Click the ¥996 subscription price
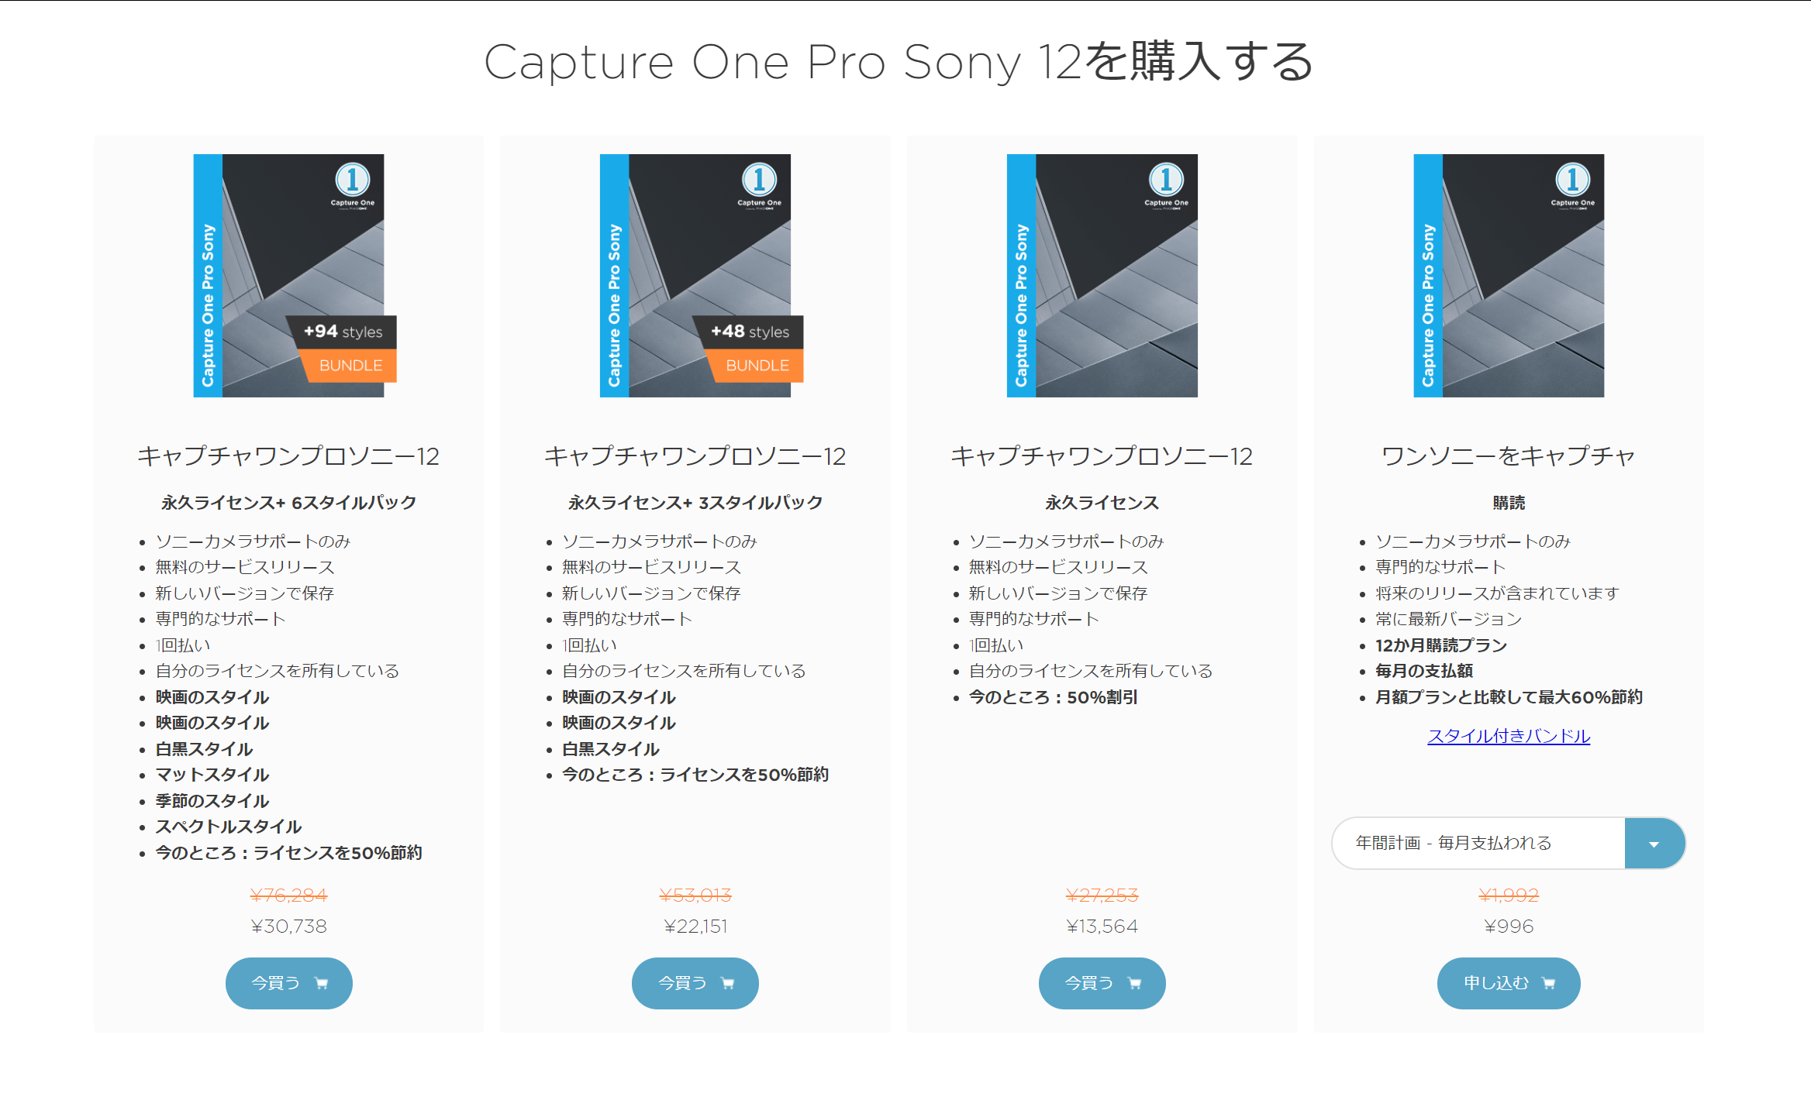1811x1107 pixels. tap(1509, 927)
